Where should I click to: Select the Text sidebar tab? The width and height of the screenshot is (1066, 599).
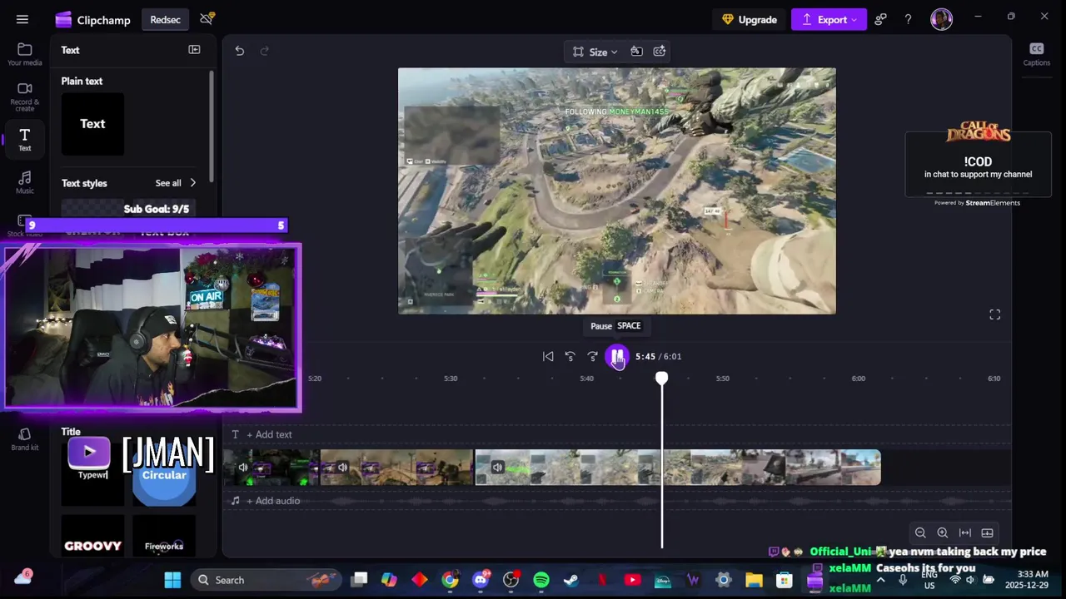[25, 140]
